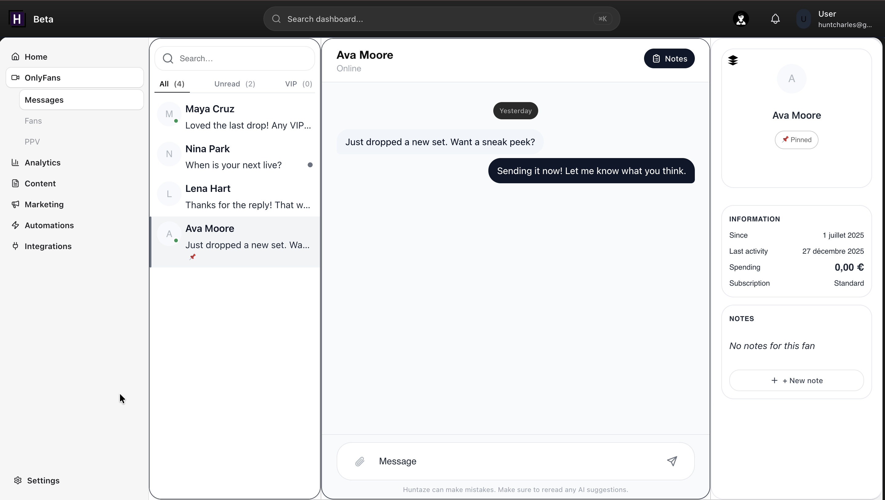
Task: Toggle the Pinned badge for Ava Moore
Action: pyautogui.click(x=796, y=140)
